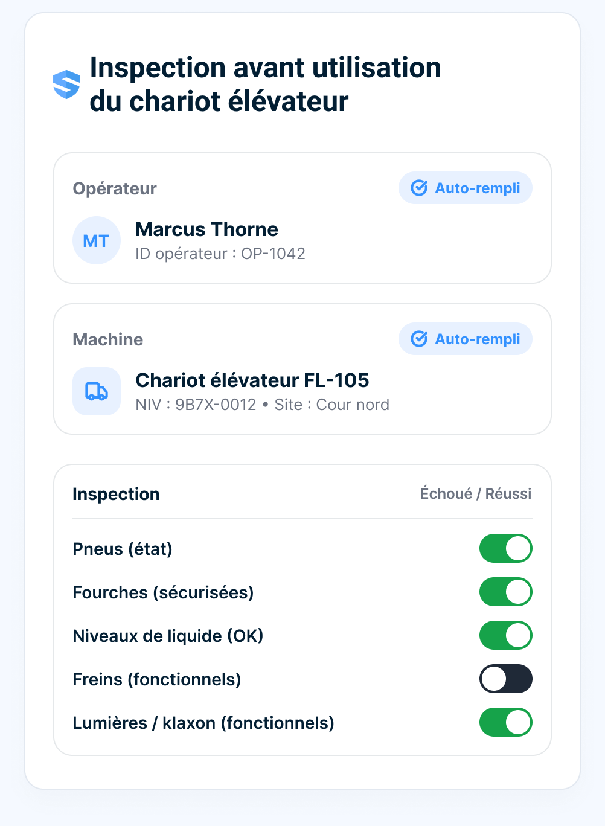Click the Échoué / Réussi column header
The image size is (605, 826).
coord(476,494)
